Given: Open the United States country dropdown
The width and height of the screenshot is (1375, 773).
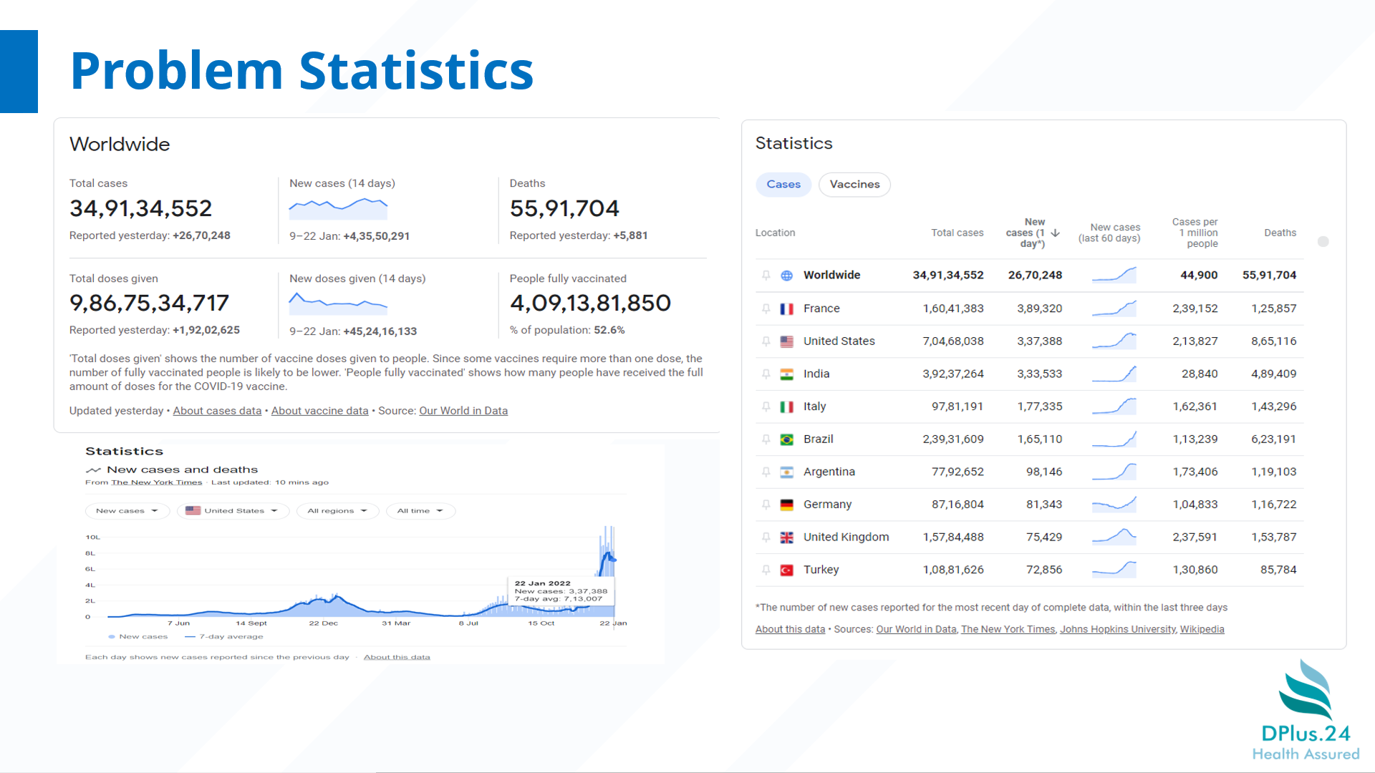Looking at the screenshot, I should point(233,511).
